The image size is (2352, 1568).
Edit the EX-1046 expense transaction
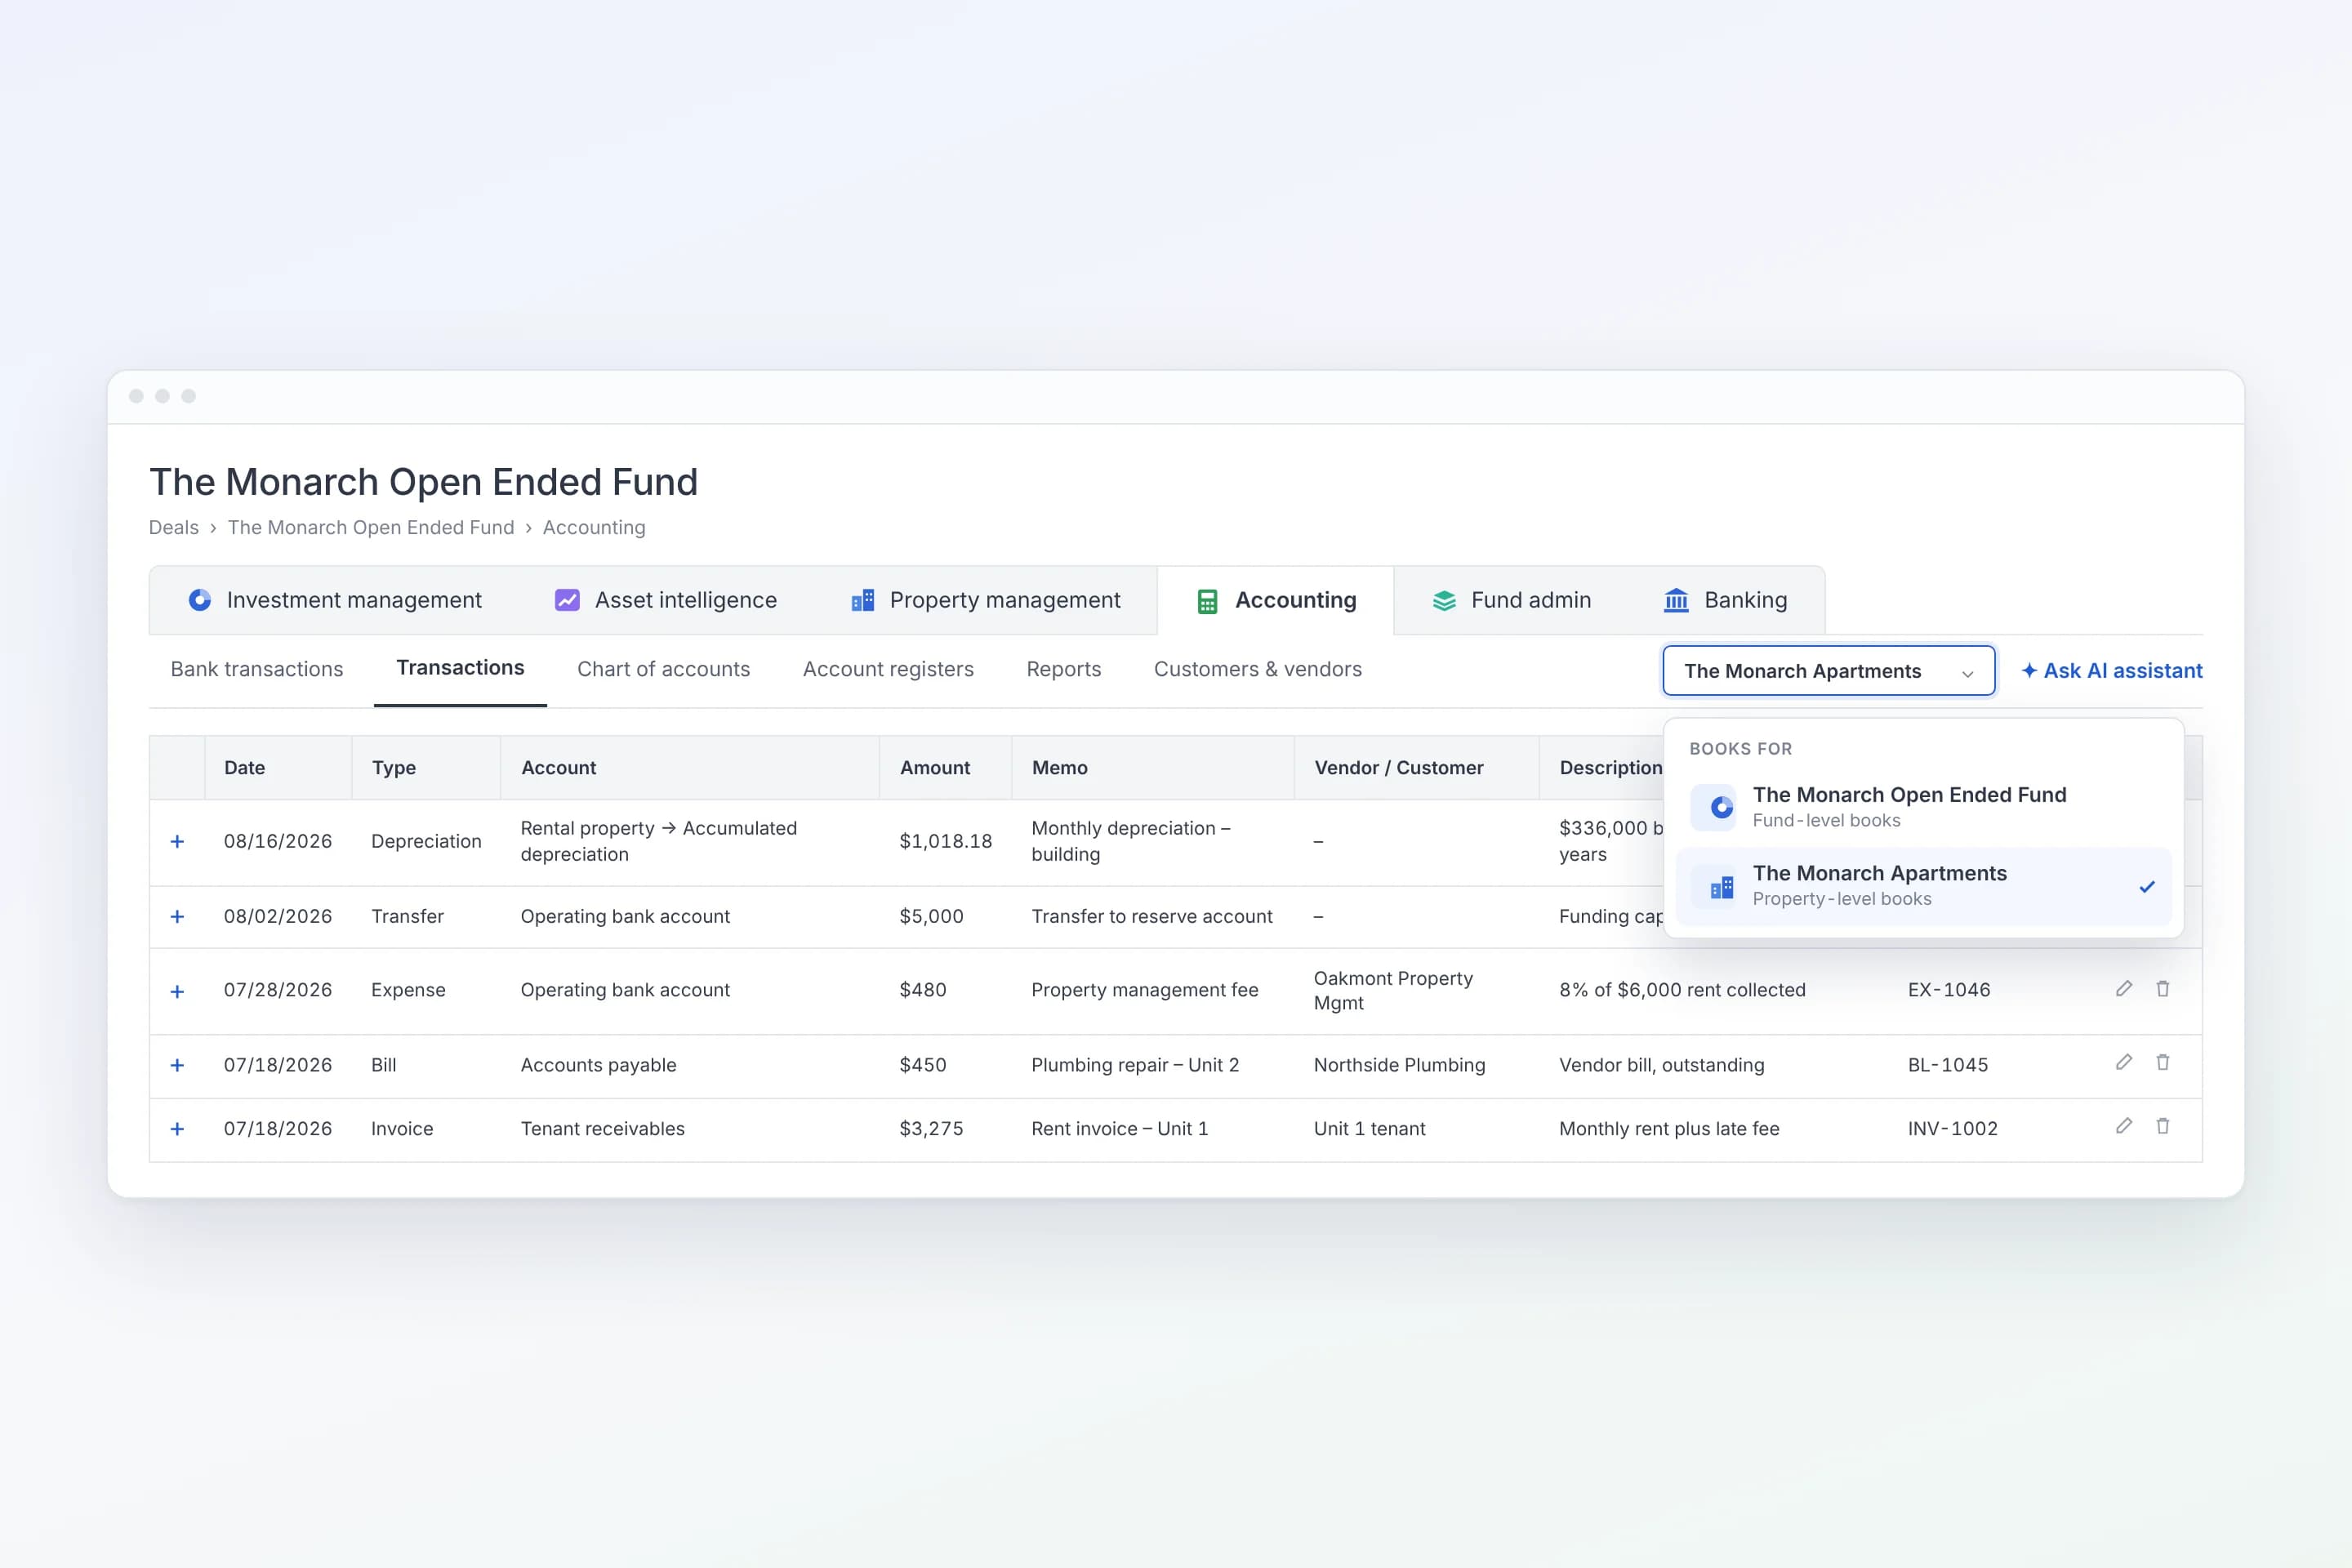[2124, 989]
